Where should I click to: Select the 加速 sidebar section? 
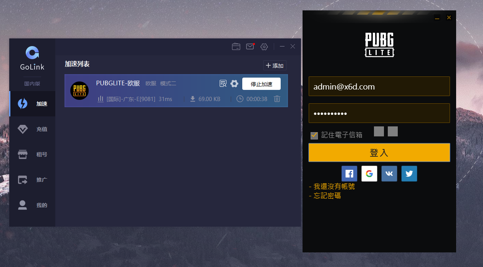click(32, 103)
